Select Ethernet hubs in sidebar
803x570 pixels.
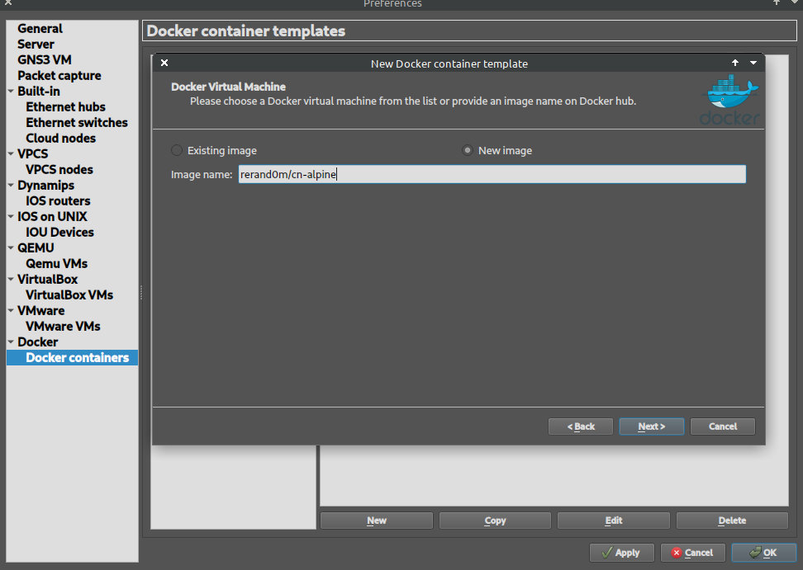click(x=65, y=107)
